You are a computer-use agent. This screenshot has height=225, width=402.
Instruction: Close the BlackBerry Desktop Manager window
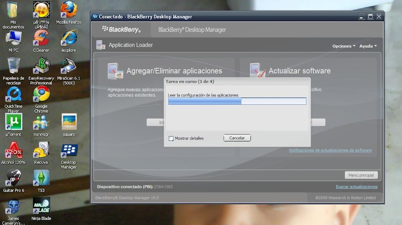coord(379,17)
